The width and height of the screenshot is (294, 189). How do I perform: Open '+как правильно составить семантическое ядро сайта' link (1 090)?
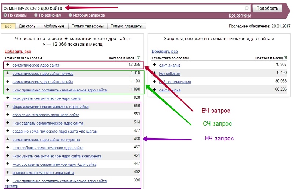60,90
